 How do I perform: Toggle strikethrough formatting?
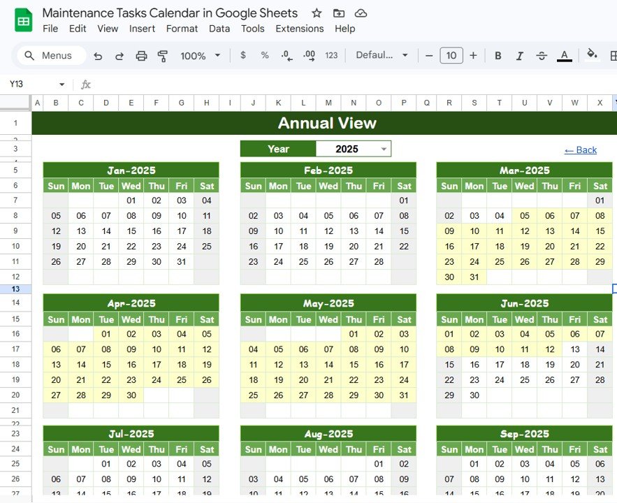(x=542, y=56)
